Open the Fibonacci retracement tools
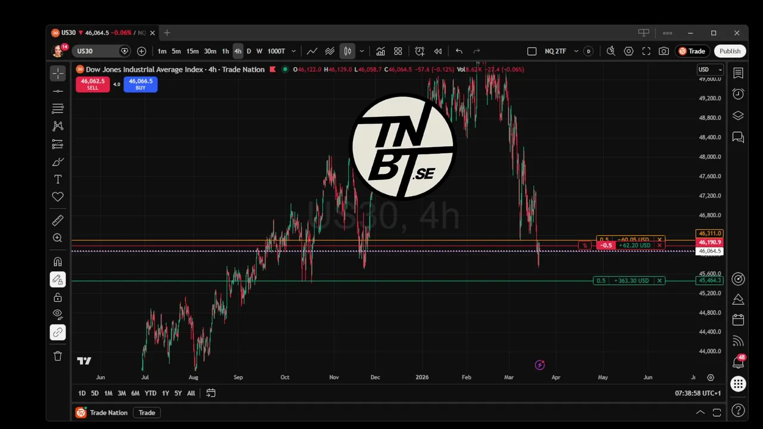763x429 pixels. (58, 108)
